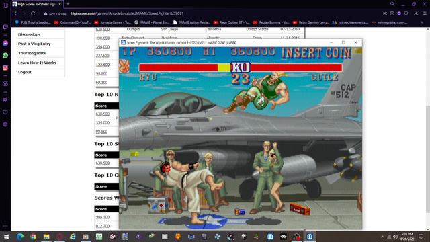Open Your Requests menu item
Image resolution: width=430 pixels, height=242 pixels.
(x=32, y=53)
